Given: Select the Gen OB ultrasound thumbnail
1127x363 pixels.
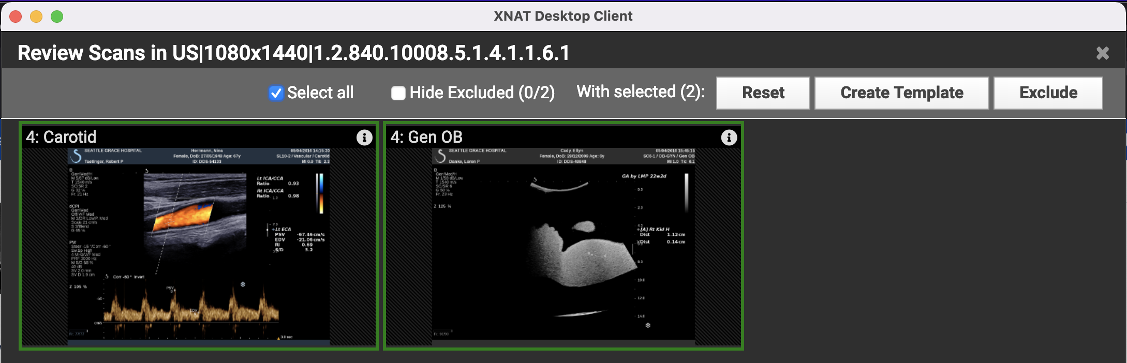Looking at the screenshot, I should coord(563,243).
